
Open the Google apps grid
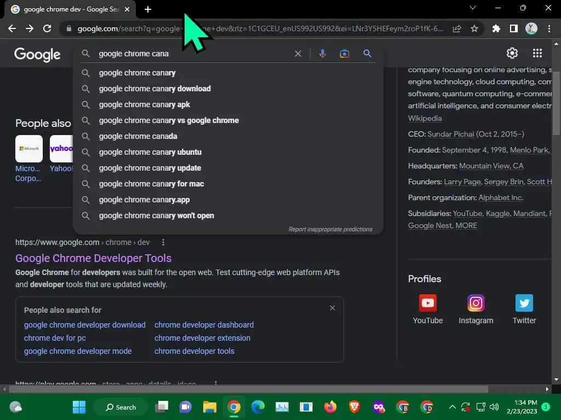click(x=537, y=53)
